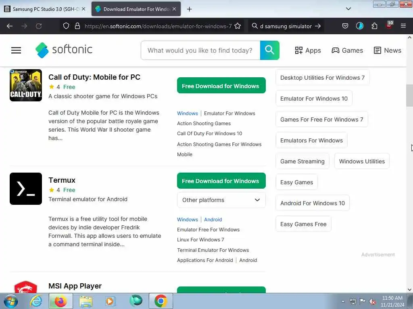Open the Termux app icon

(x=26, y=189)
